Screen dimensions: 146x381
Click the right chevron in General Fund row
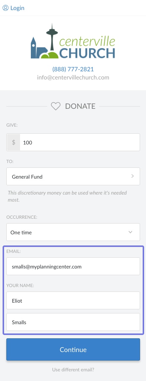[132, 176]
